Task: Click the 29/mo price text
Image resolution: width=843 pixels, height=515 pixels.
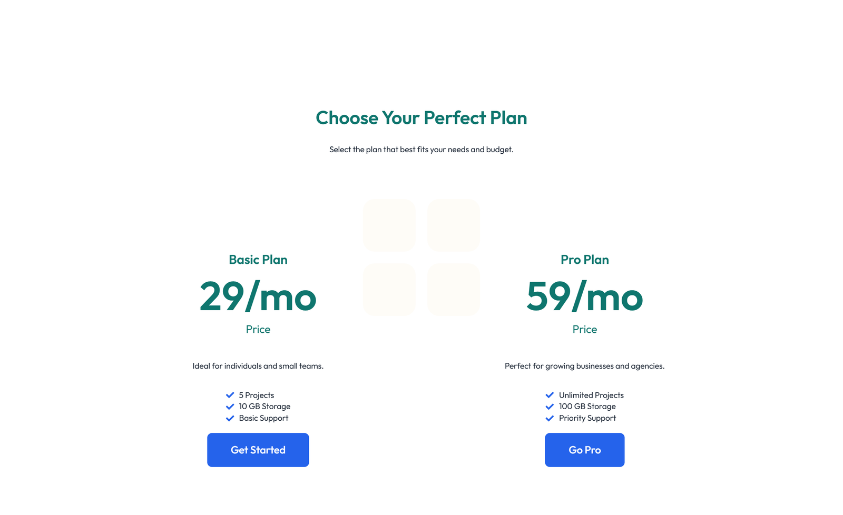Action: pos(258,297)
